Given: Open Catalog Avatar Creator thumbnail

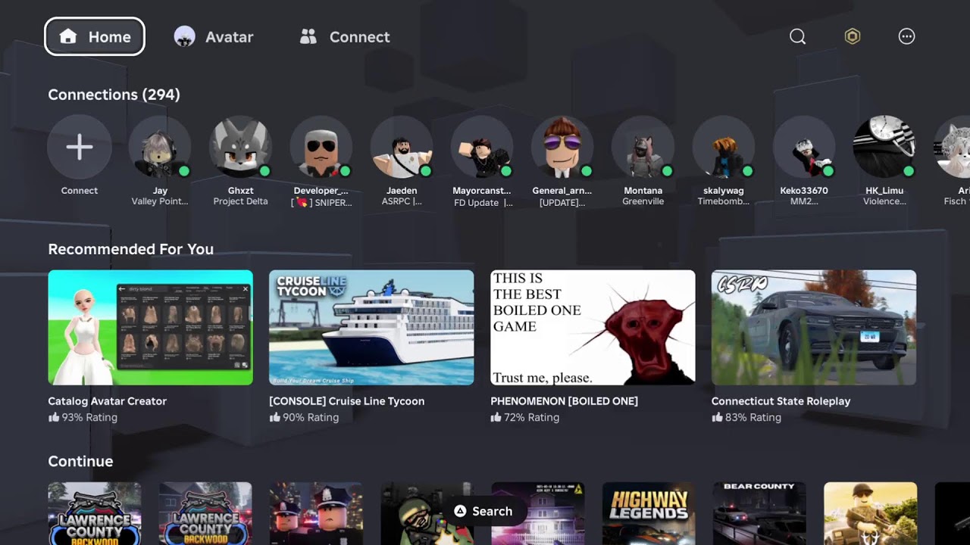Looking at the screenshot, I should pyautogui.click(x=150, y=328).
